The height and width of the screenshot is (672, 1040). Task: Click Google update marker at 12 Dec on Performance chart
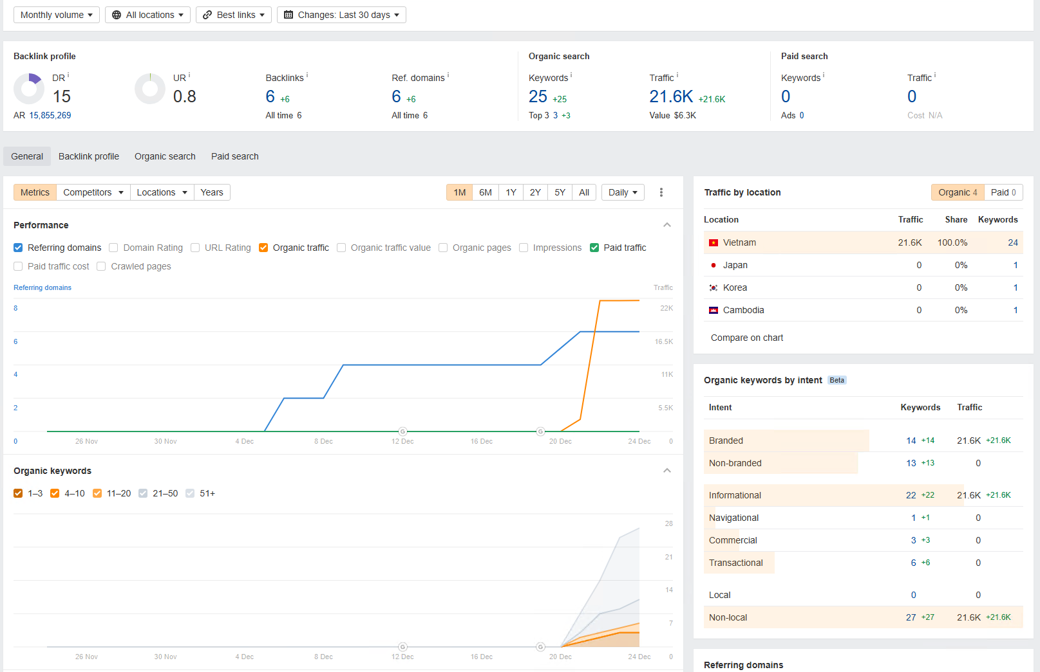click(402, 431)
